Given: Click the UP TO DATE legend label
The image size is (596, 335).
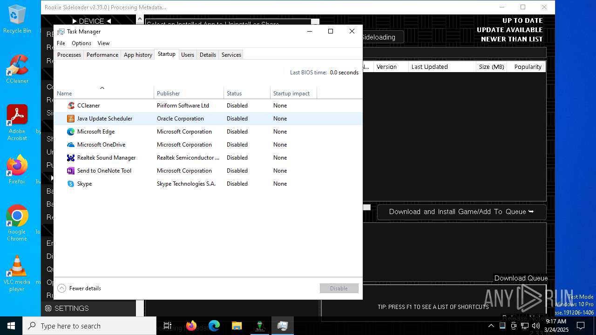Looking at the screenshot, I should click(x=522, y=20).
